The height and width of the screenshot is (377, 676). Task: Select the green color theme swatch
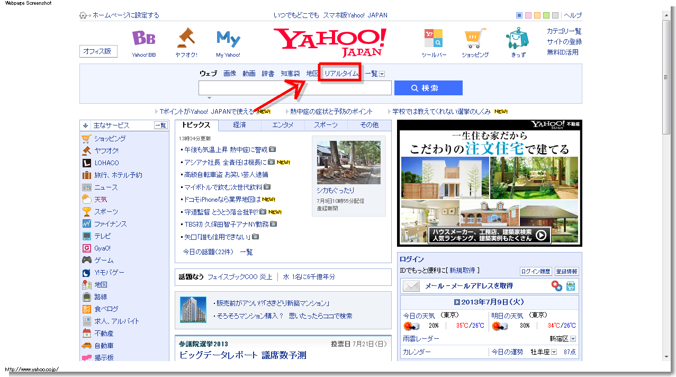click(x=546, y=15)
